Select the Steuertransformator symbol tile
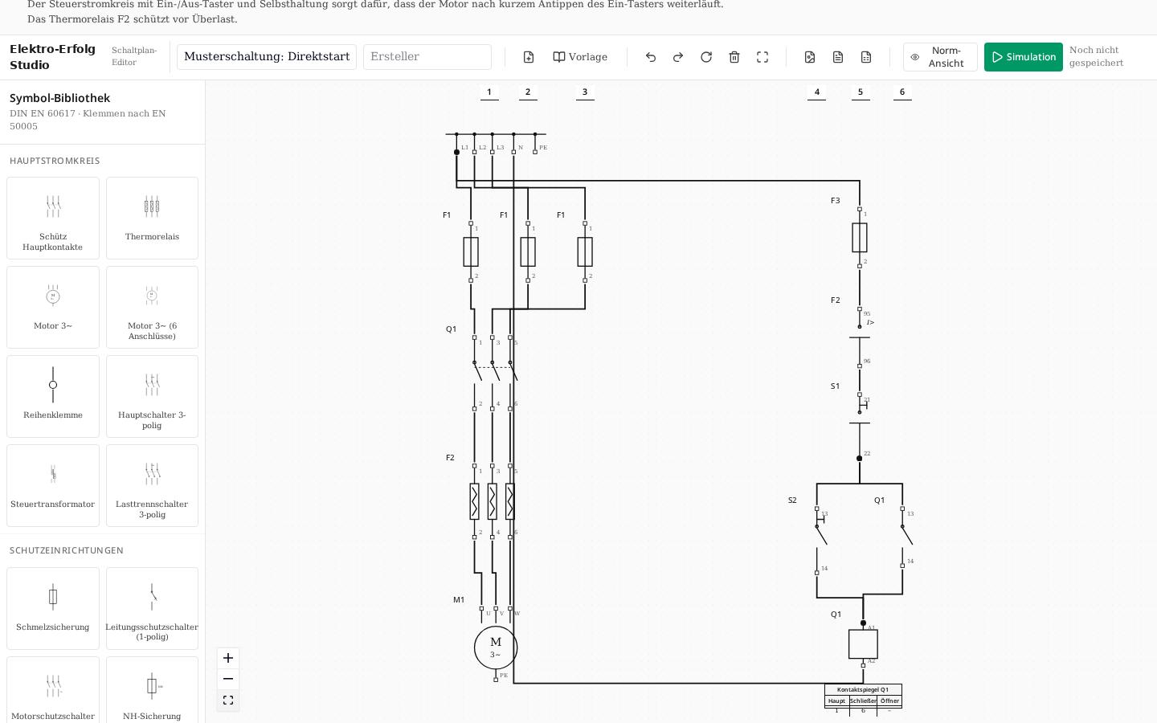1157x723 pixels. [x=53, y=485]
